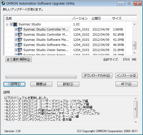The height and width of the screenshot is (135, 143).
Task: Click the update list scrollbar down arrow
Action: click(135, 53)
